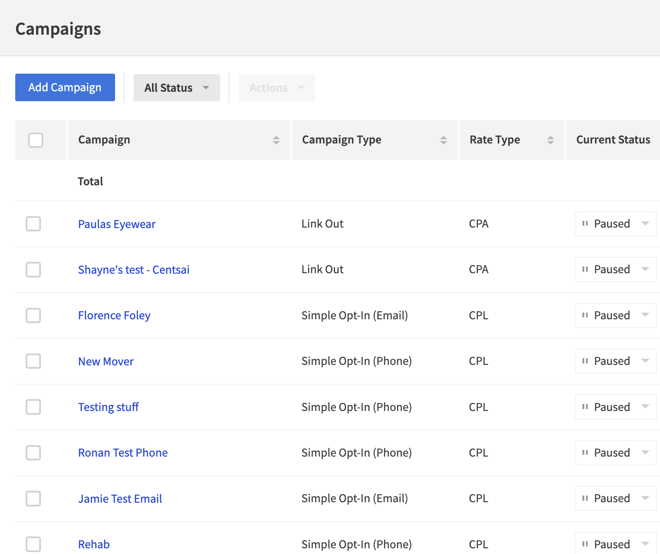Click the pause icon on Rehab status
This screenshot has height=554, width=660.
585,544
